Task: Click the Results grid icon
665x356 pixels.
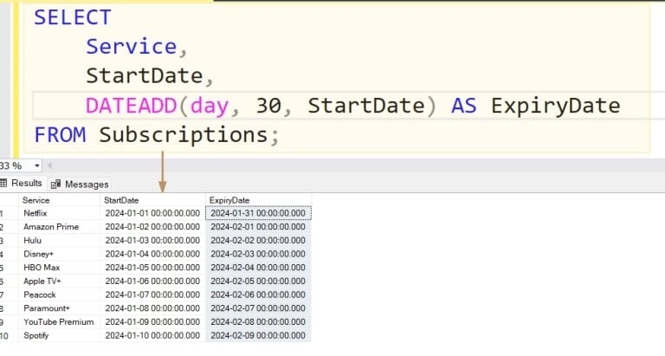Action: [x=3, y=184]
